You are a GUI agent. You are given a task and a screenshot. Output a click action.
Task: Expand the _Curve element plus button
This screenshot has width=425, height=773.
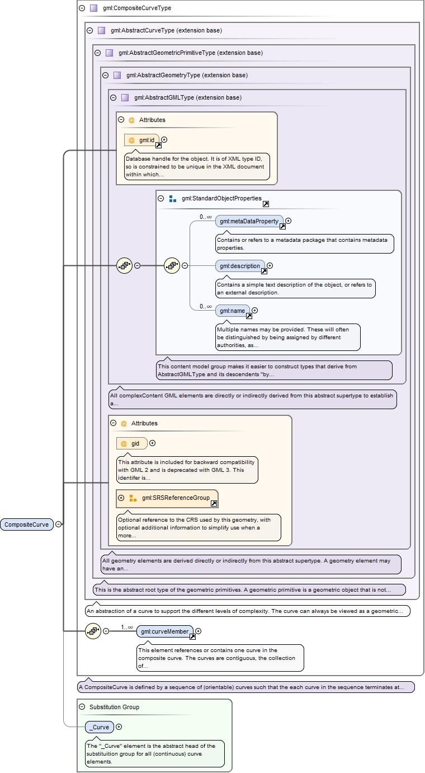coord(119,727)
